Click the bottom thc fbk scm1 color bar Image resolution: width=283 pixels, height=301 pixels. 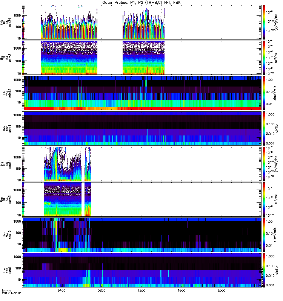tap(265, 269)
